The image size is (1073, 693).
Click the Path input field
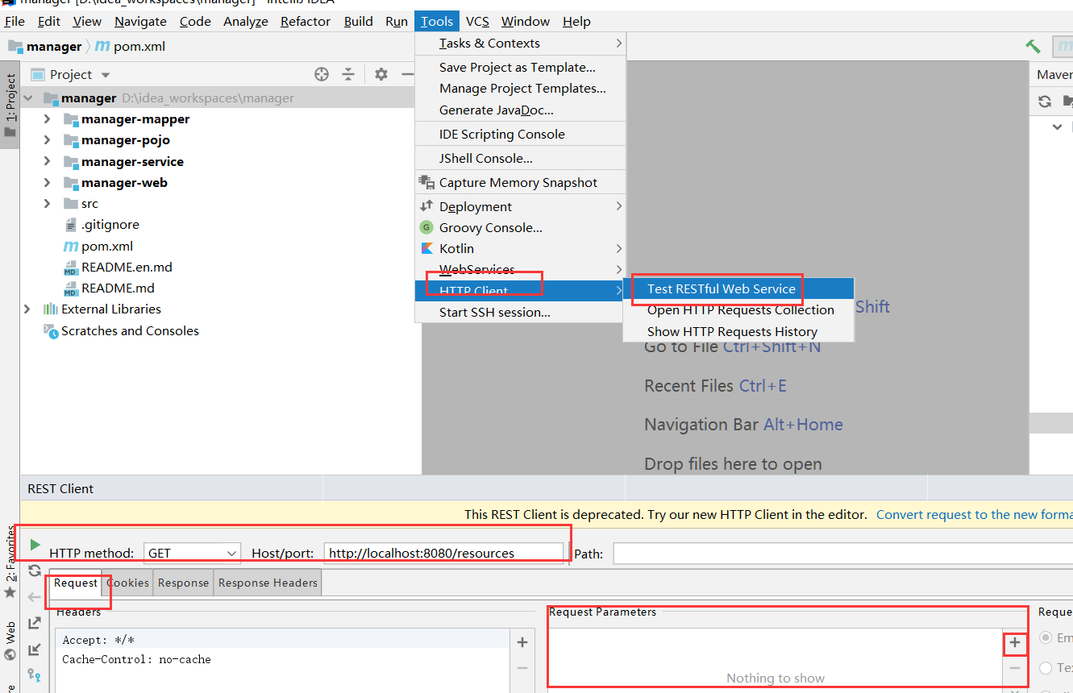tap(842, 553)
